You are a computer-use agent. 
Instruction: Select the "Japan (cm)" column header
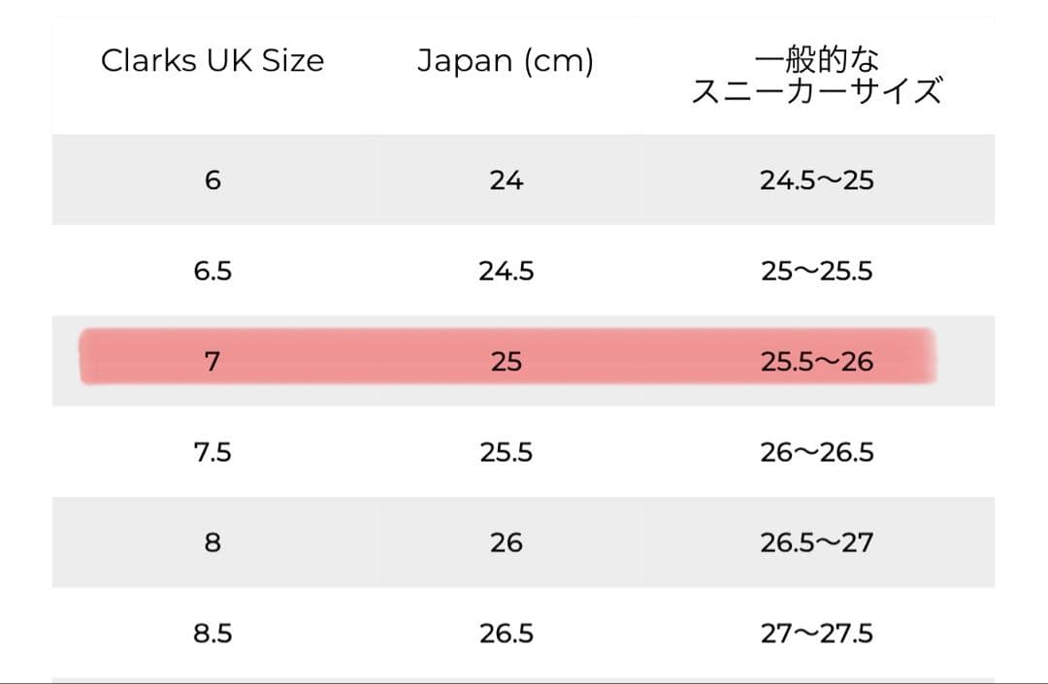pyautogui.click(x=506, y=61)
